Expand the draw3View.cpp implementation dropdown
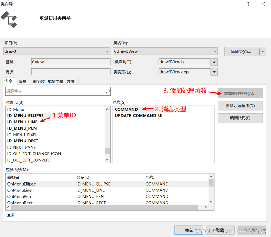The image size is (271, 237). click(x=214, y=72)
